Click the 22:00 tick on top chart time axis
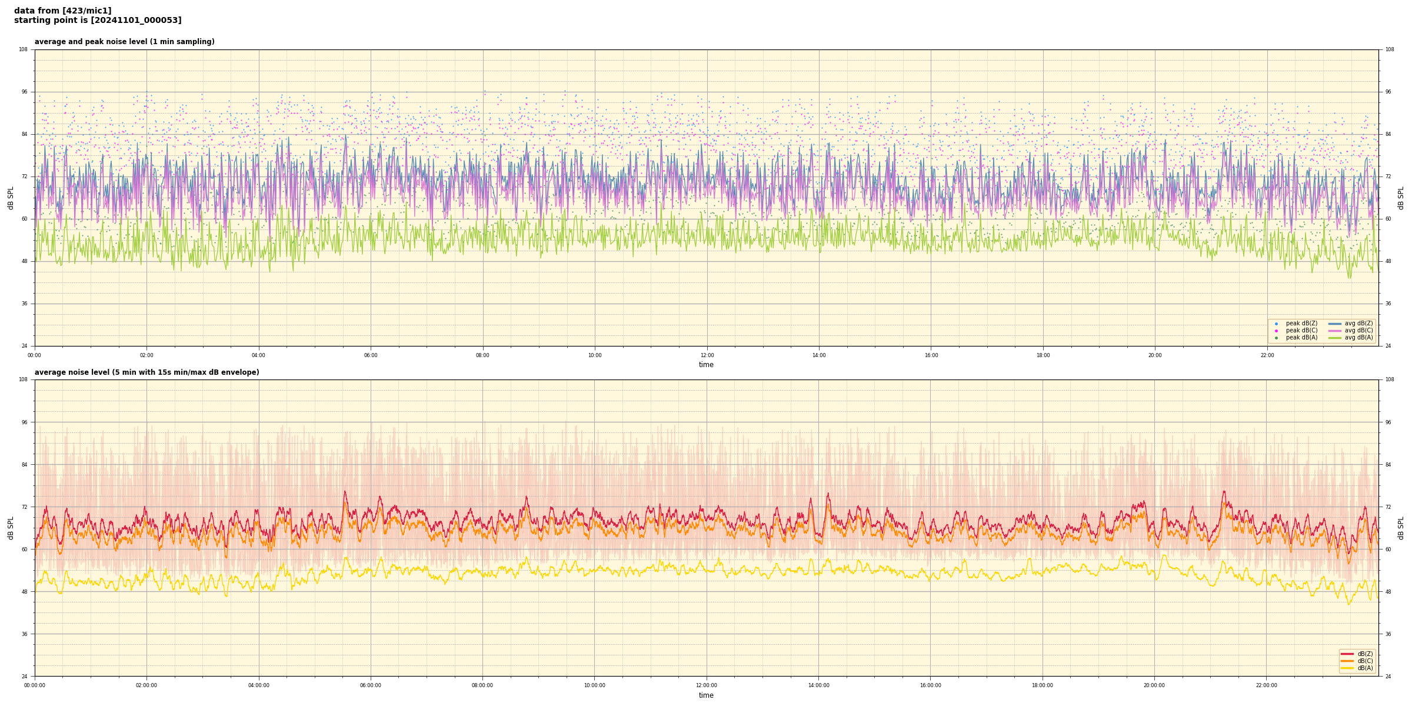1412x706 pixels. coord(1267,355)
